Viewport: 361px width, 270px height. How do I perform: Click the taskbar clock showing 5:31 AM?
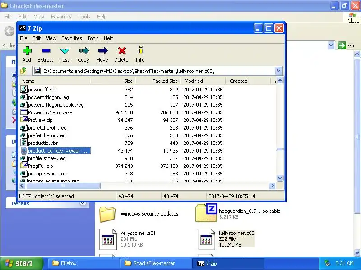[x=344, y=263]
